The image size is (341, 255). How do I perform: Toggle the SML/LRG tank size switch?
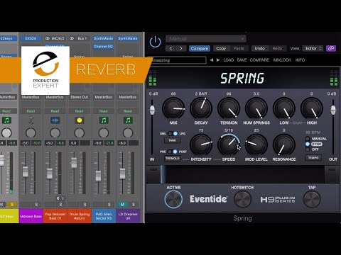(173, 134)
